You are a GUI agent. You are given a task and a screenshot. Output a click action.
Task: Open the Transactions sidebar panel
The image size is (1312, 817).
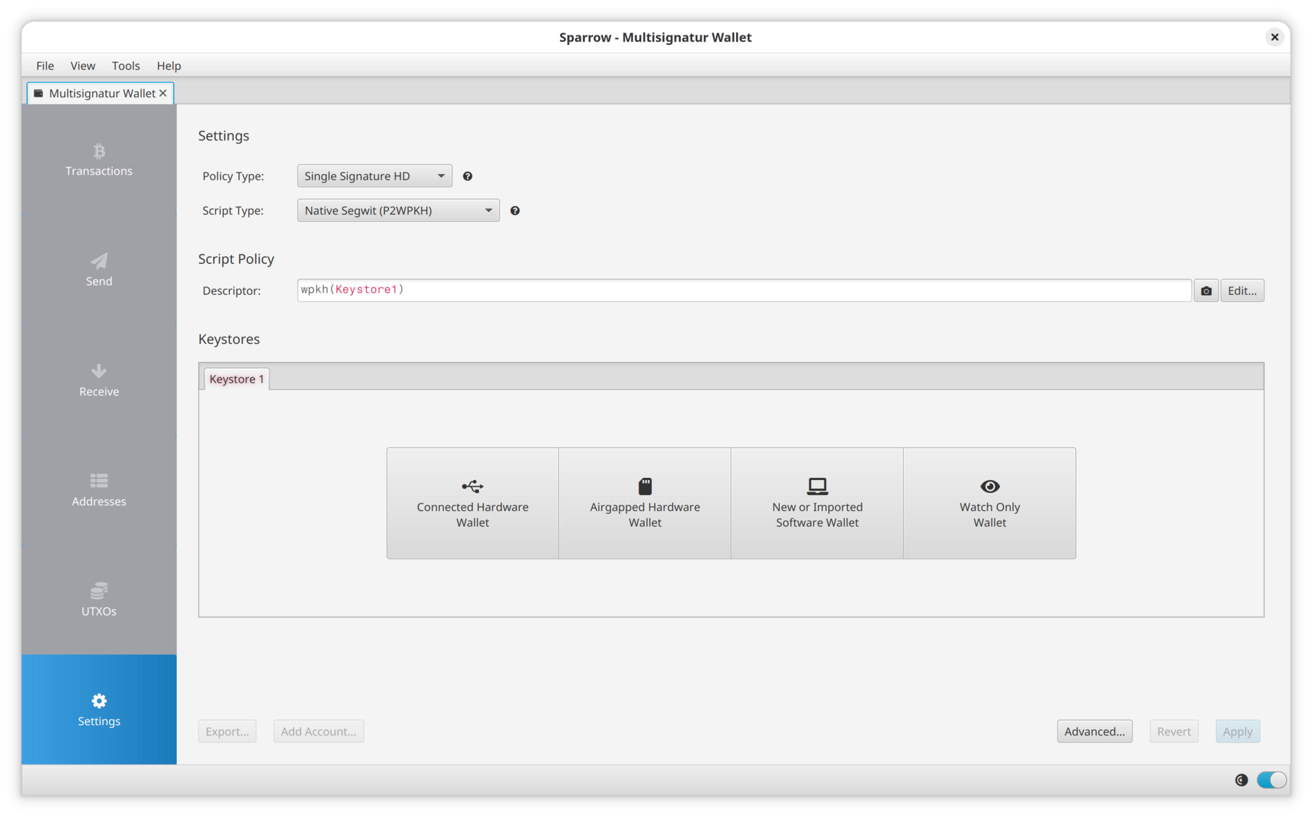tap(99, 160)
